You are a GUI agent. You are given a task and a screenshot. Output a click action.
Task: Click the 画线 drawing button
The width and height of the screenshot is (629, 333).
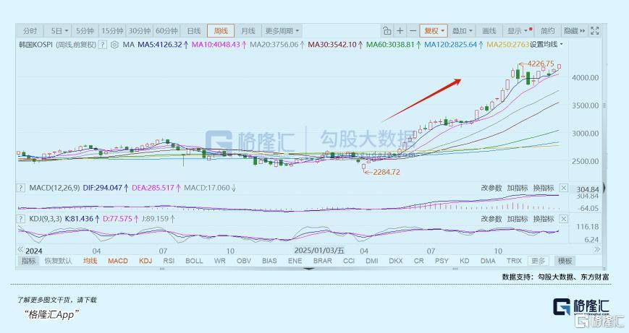click(x=489, y=31)
